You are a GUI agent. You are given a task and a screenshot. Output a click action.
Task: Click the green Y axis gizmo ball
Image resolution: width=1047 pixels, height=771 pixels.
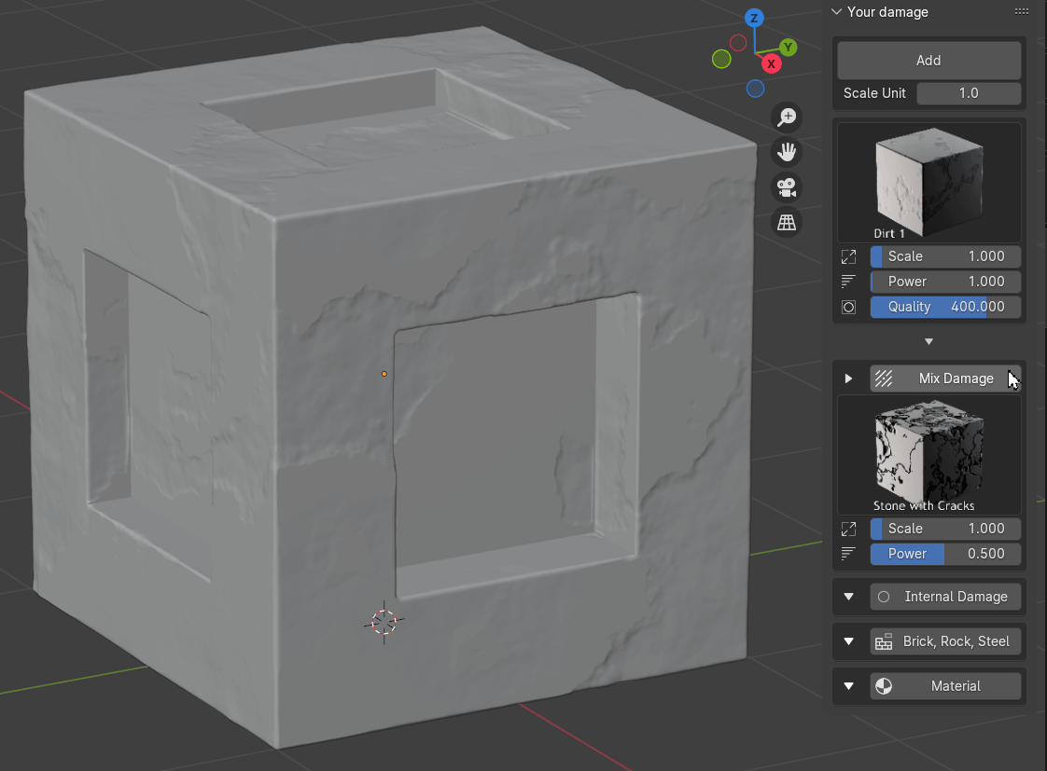tap(789, 47)
